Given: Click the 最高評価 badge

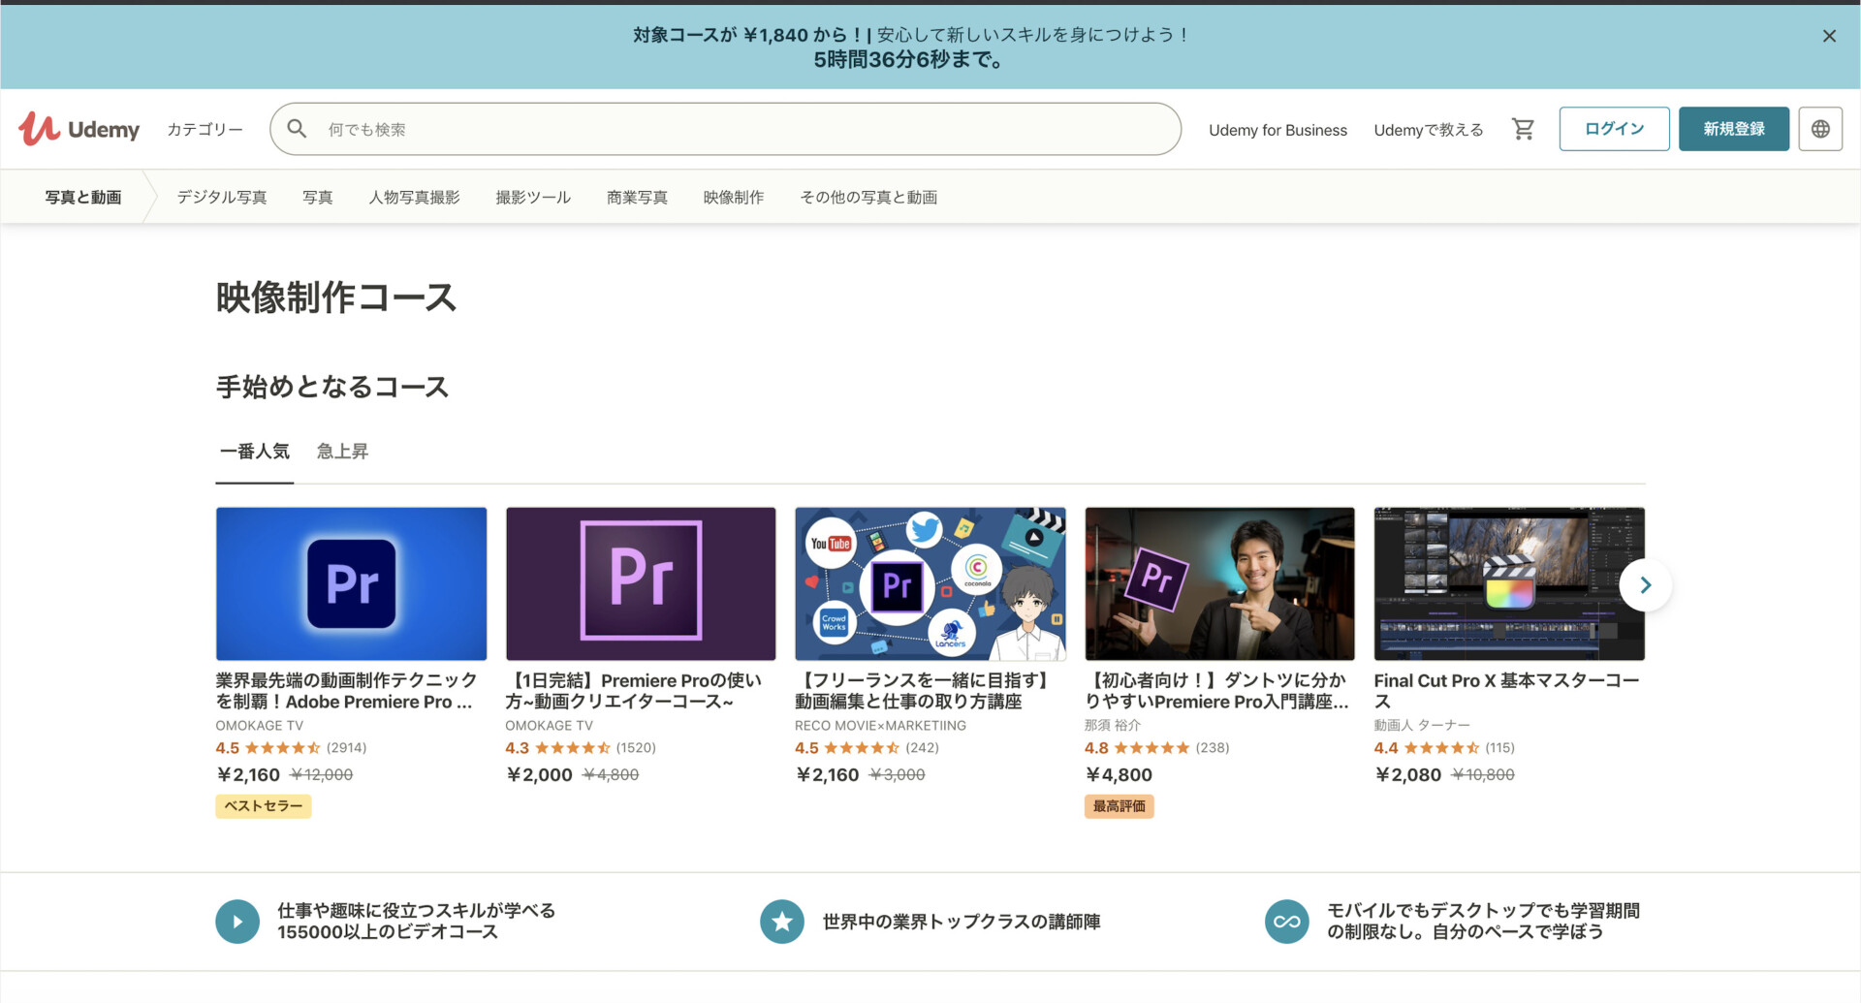Looking at the screenshot, I should point(1120,806).
